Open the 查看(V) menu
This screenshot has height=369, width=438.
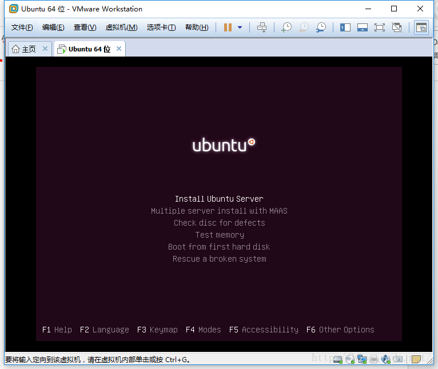coord(85,27)
